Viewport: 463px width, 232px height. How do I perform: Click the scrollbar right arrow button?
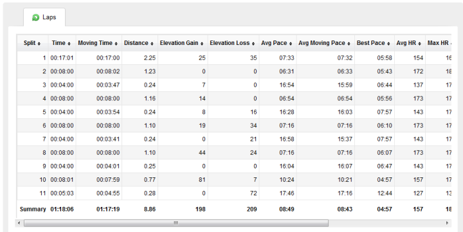coord(447,223)
